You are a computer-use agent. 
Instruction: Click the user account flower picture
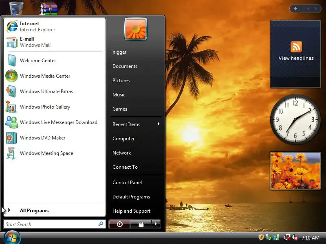(136, 29)
